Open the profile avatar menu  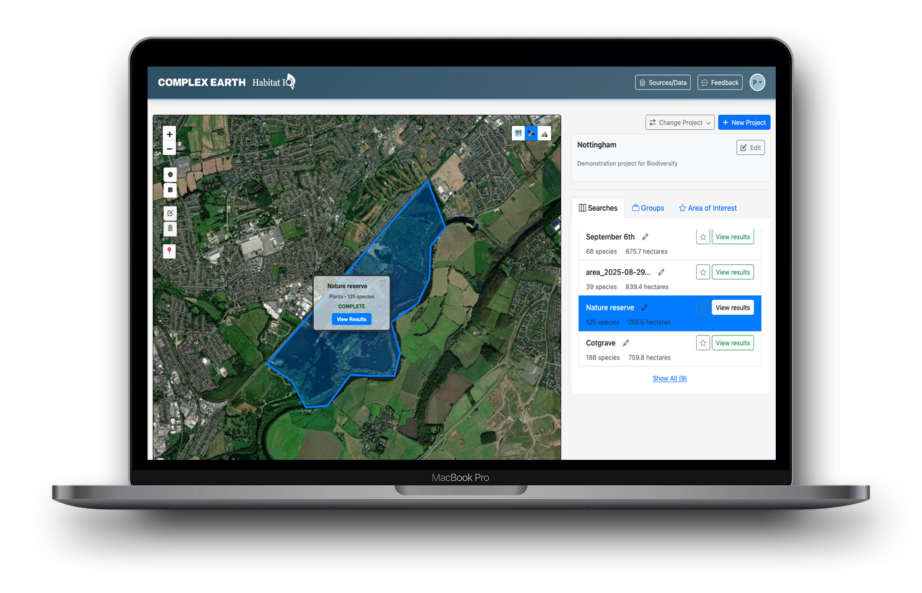point(757,82)
